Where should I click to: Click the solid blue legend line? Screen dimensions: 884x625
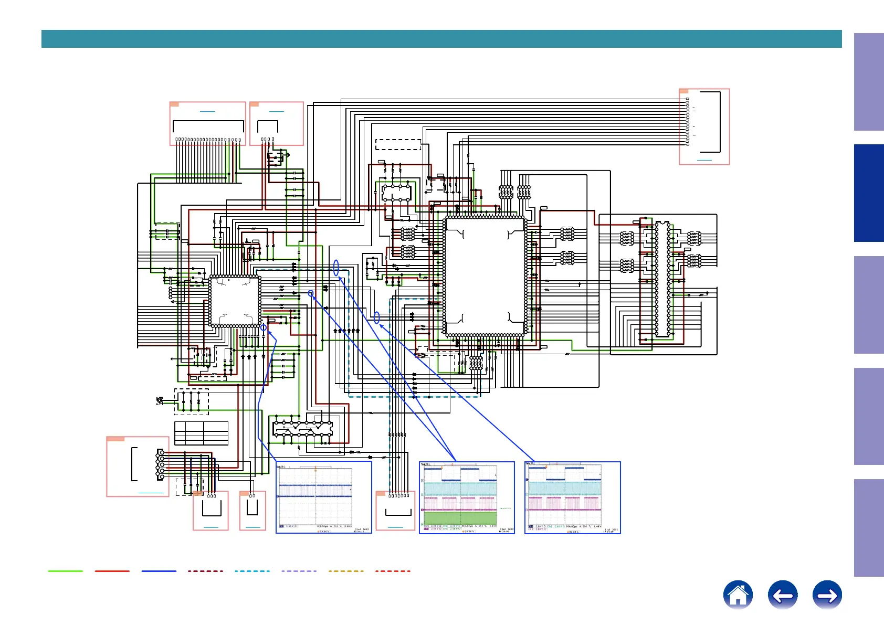pyautogui.click(x=159, y=571)
